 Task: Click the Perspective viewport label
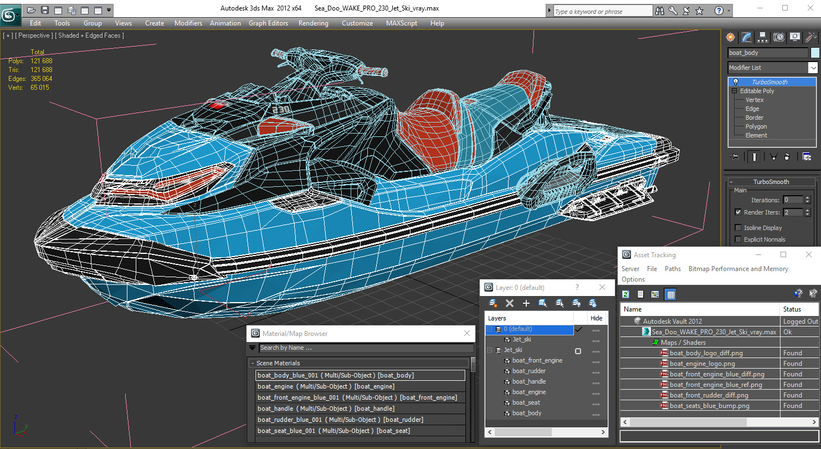point(34,35)
